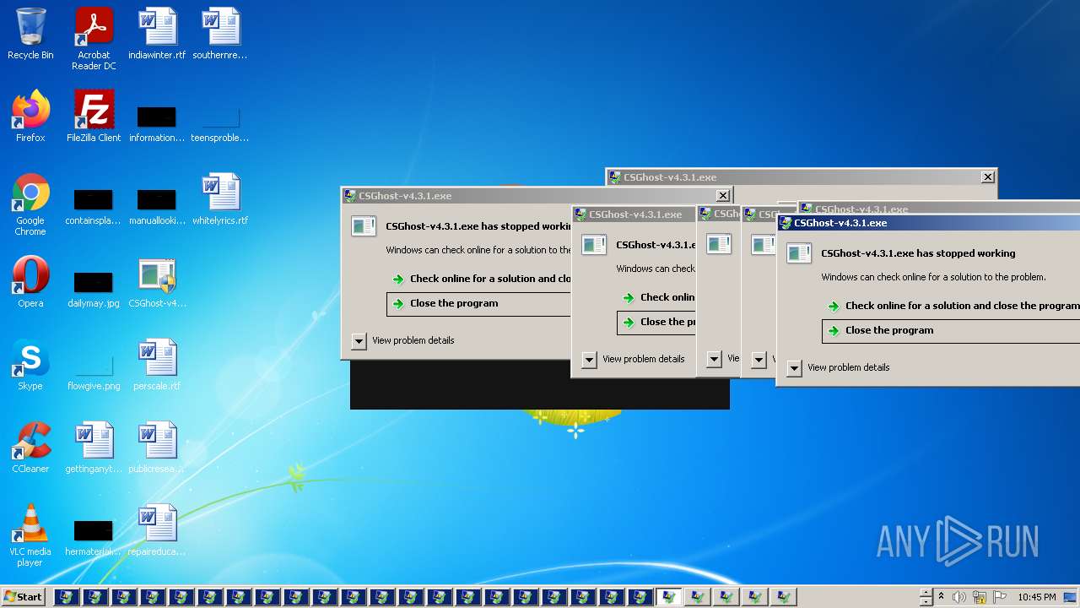Select the flowgive.png image file
Image resolution: width=1080 pixels, height=608 pixels.
click(94, 372)
